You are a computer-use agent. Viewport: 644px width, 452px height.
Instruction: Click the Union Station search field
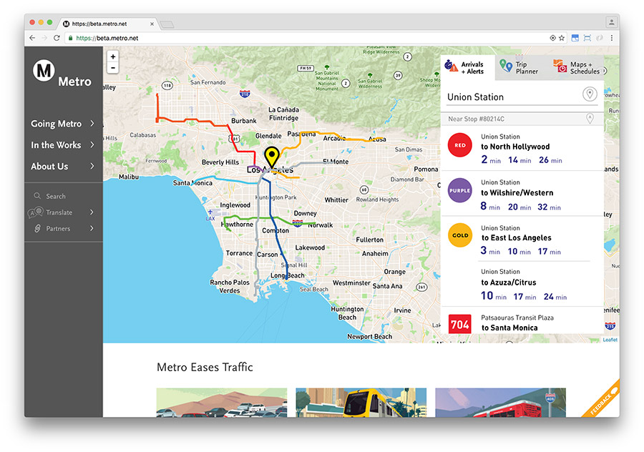513,97
